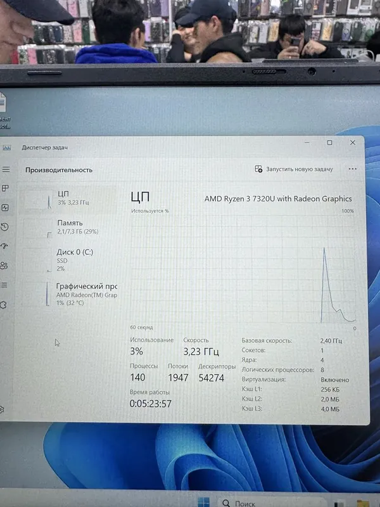Click the uptime value 0:05:23:57
This screenshot has height=507, width=380.
(150, 404)
